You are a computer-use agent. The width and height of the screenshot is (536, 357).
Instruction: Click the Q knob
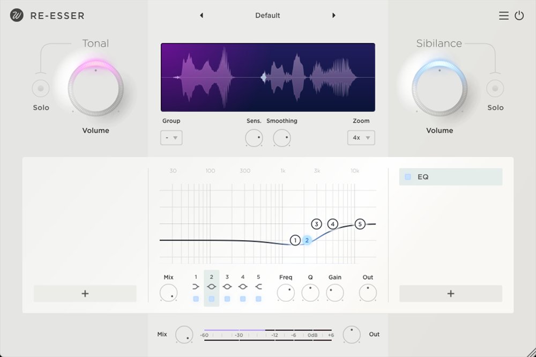click(310, 293)
